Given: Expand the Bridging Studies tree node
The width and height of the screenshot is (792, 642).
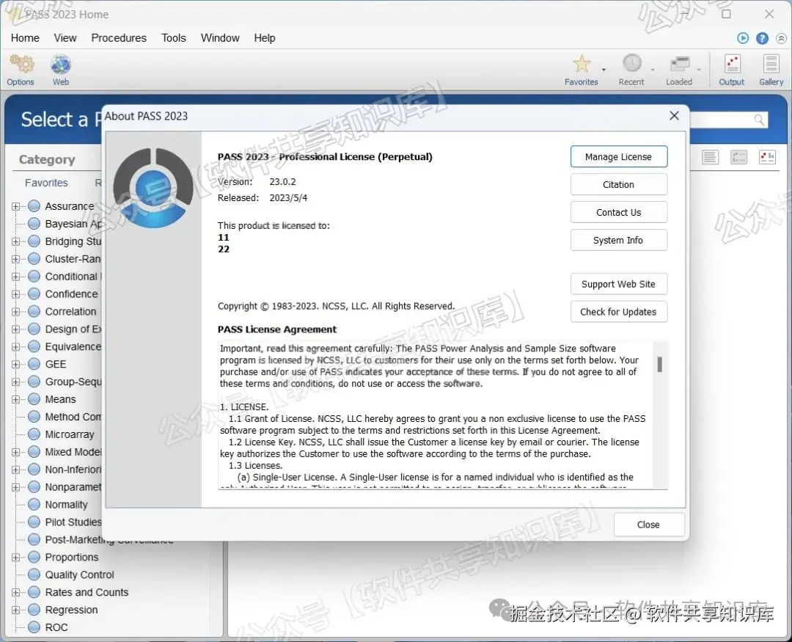Looking at the screenshot, I should (15, 241).
